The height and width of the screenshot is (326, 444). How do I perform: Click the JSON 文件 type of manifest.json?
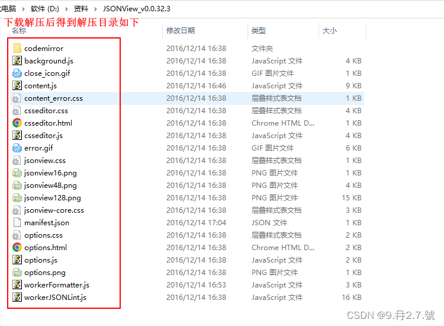point(269,223)
